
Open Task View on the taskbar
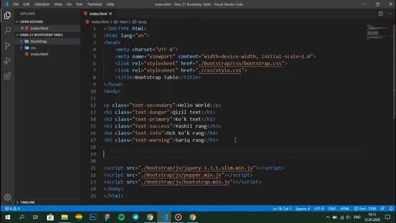pyautogui.click(x=36, y=217)
